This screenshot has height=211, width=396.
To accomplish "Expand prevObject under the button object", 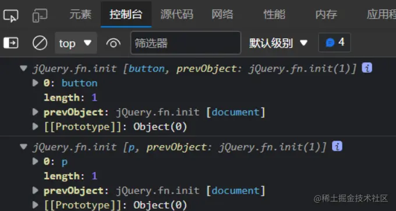I will coord(36,112).
